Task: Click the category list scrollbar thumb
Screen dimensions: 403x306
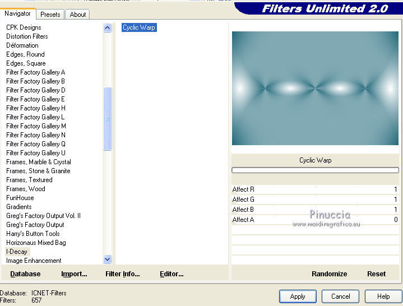Action: pos(108,119)
